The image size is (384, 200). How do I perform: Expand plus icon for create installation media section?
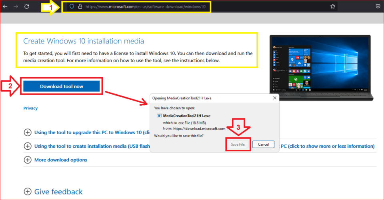[x=28, y=146]
